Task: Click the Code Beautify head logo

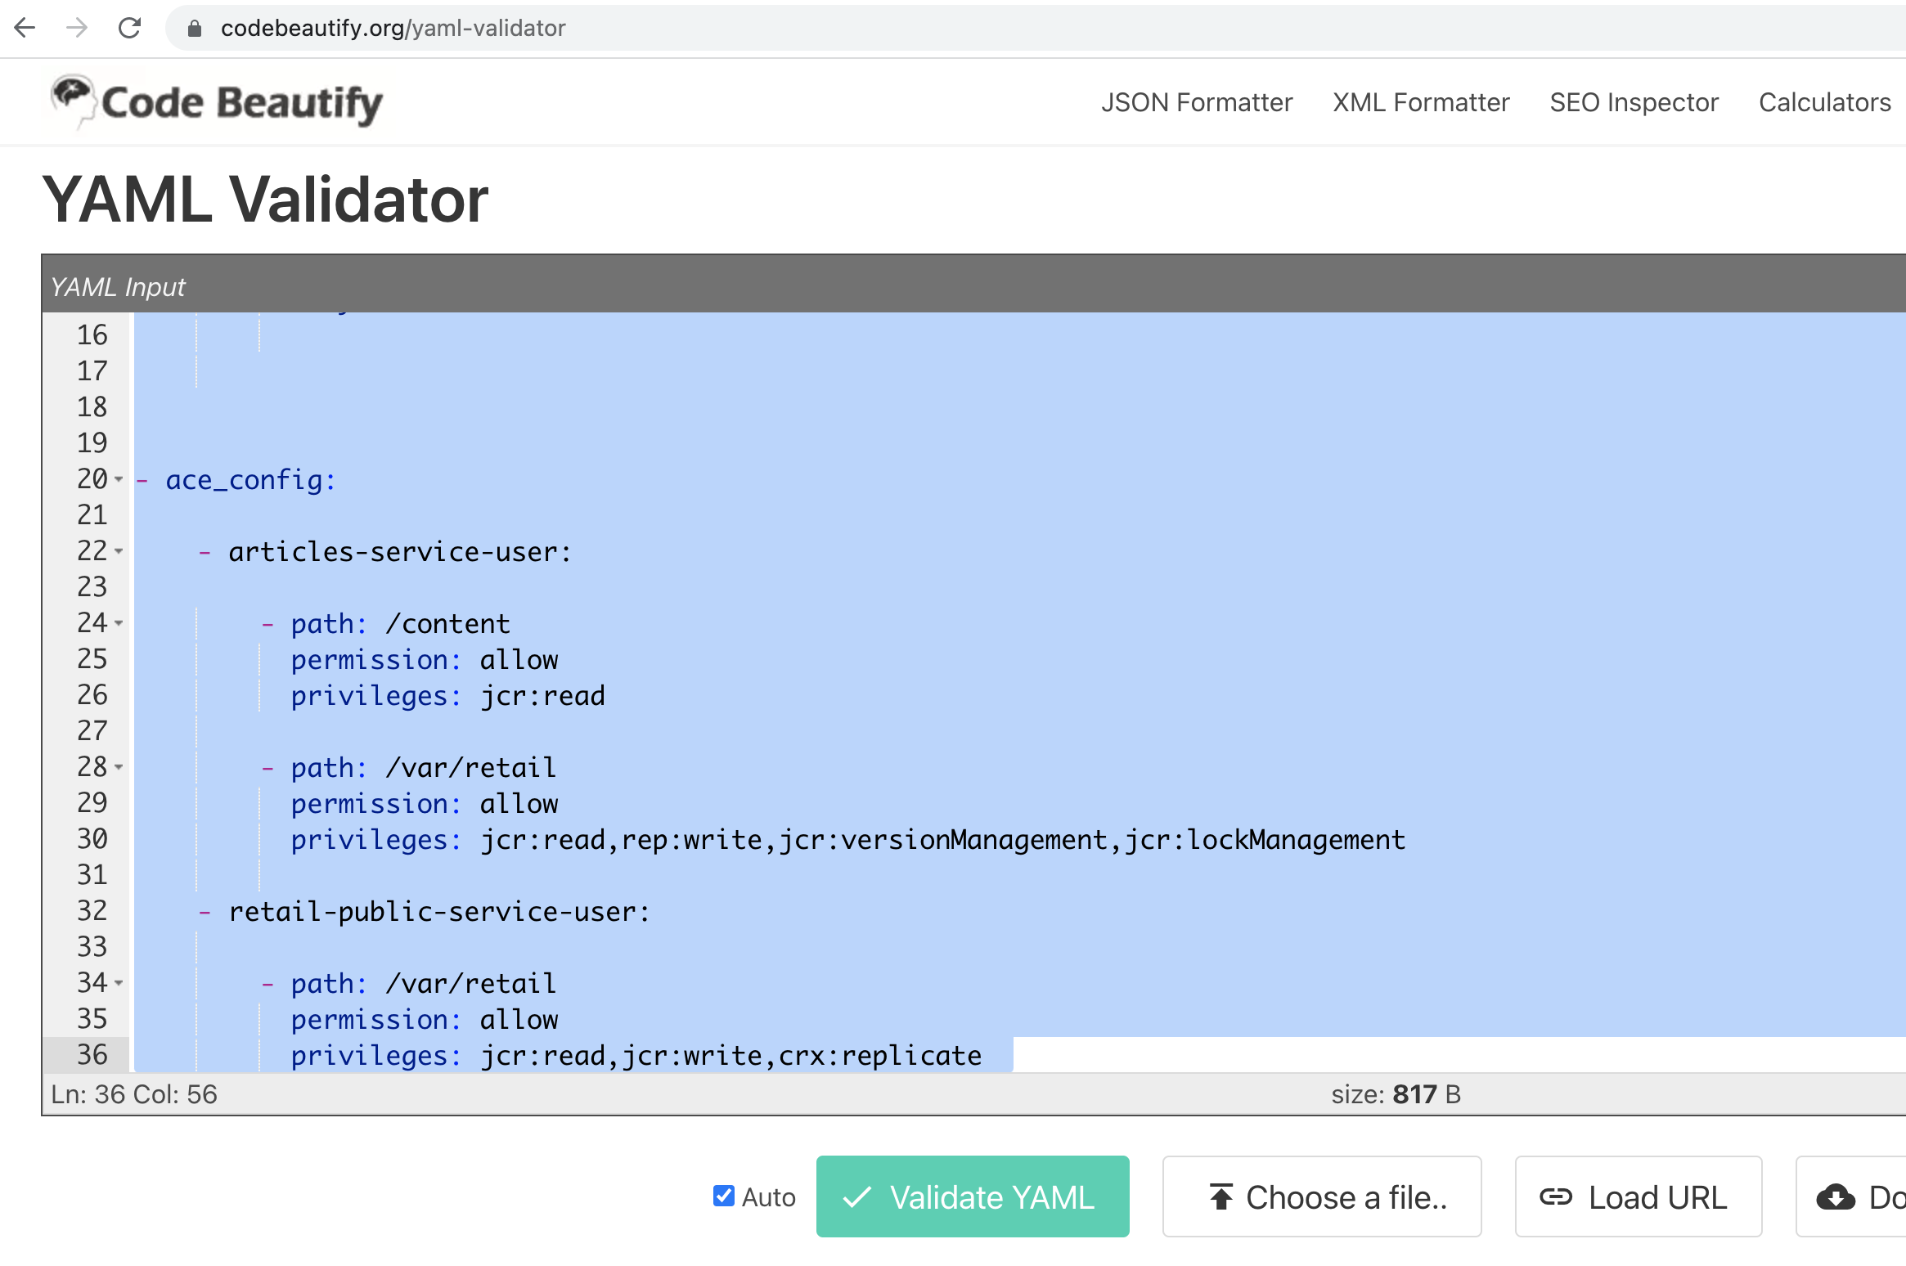Action: [72, 99]
